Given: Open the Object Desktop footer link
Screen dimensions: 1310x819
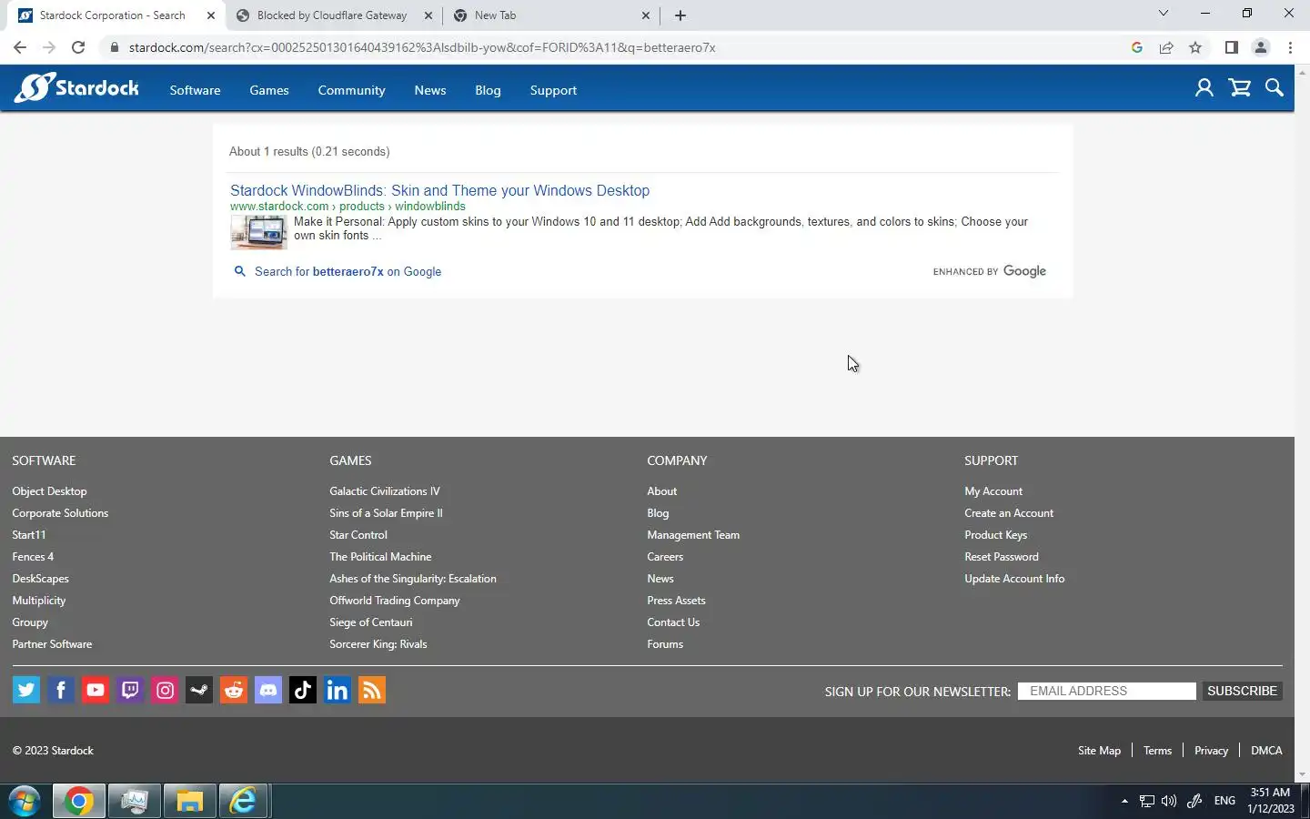Looking at the screenshot, I should (x=49, y=491).
